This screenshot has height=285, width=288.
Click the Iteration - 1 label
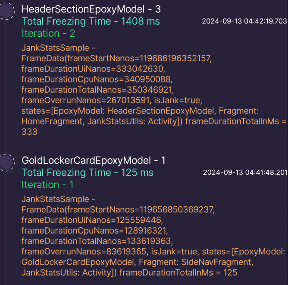point(47,185)
